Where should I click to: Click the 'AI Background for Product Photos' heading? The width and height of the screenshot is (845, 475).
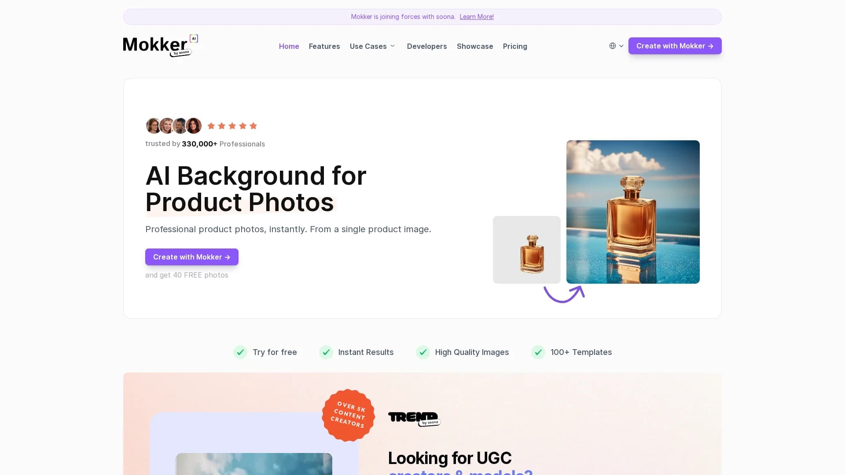(x=256, y=189)
